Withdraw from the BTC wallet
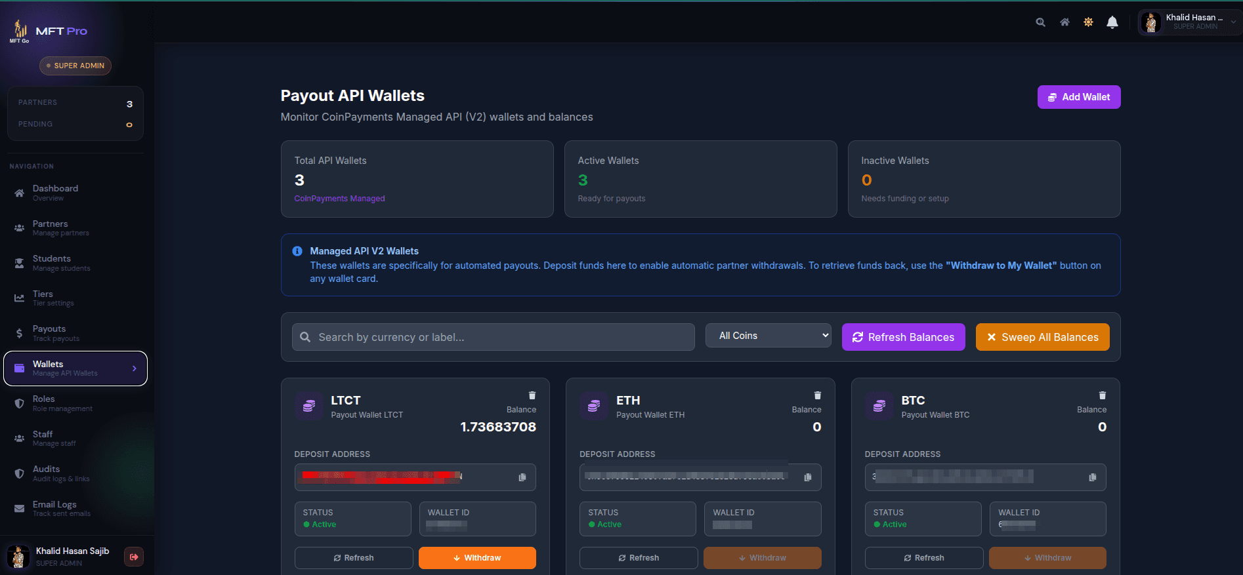Viewport: 1243px width, 575px height. click(1047, 558)
